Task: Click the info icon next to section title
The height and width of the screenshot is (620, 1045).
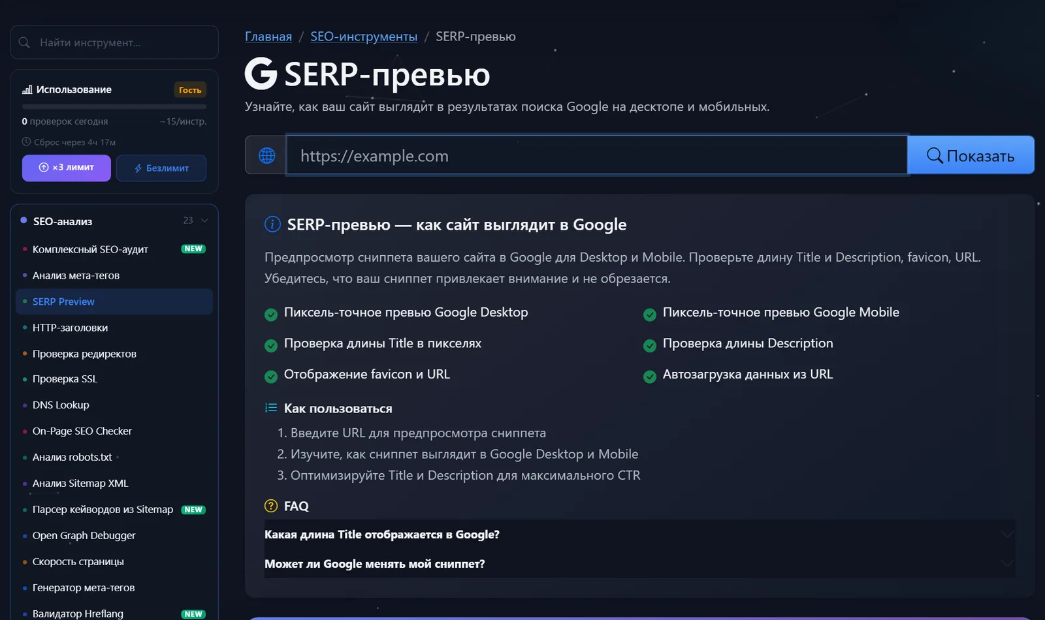Action: click(x=272, y=225)
